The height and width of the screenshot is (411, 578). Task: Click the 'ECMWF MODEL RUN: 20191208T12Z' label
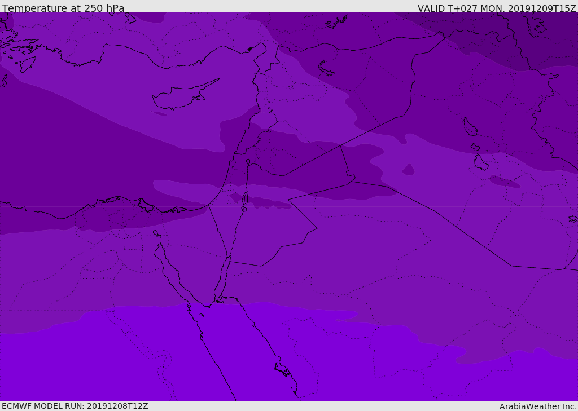tap(75, 406)
